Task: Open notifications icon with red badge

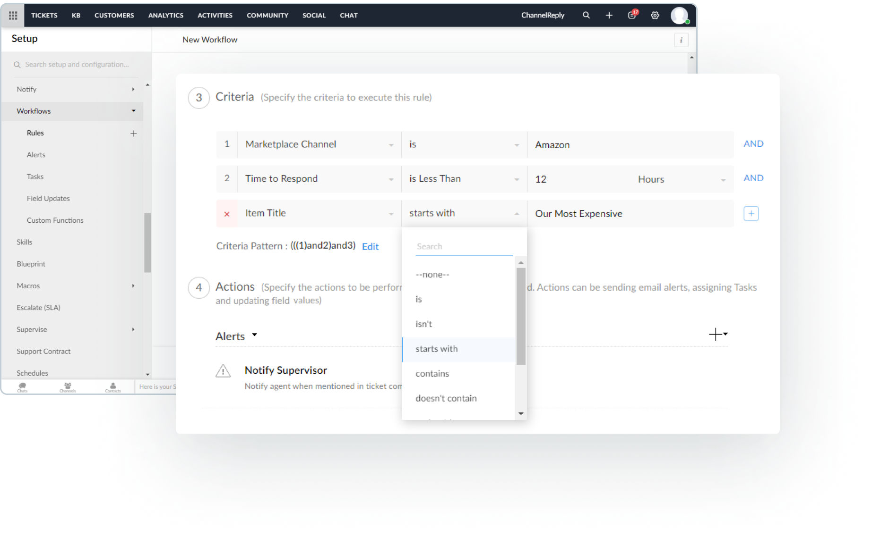Action: [x=632, y=15]
